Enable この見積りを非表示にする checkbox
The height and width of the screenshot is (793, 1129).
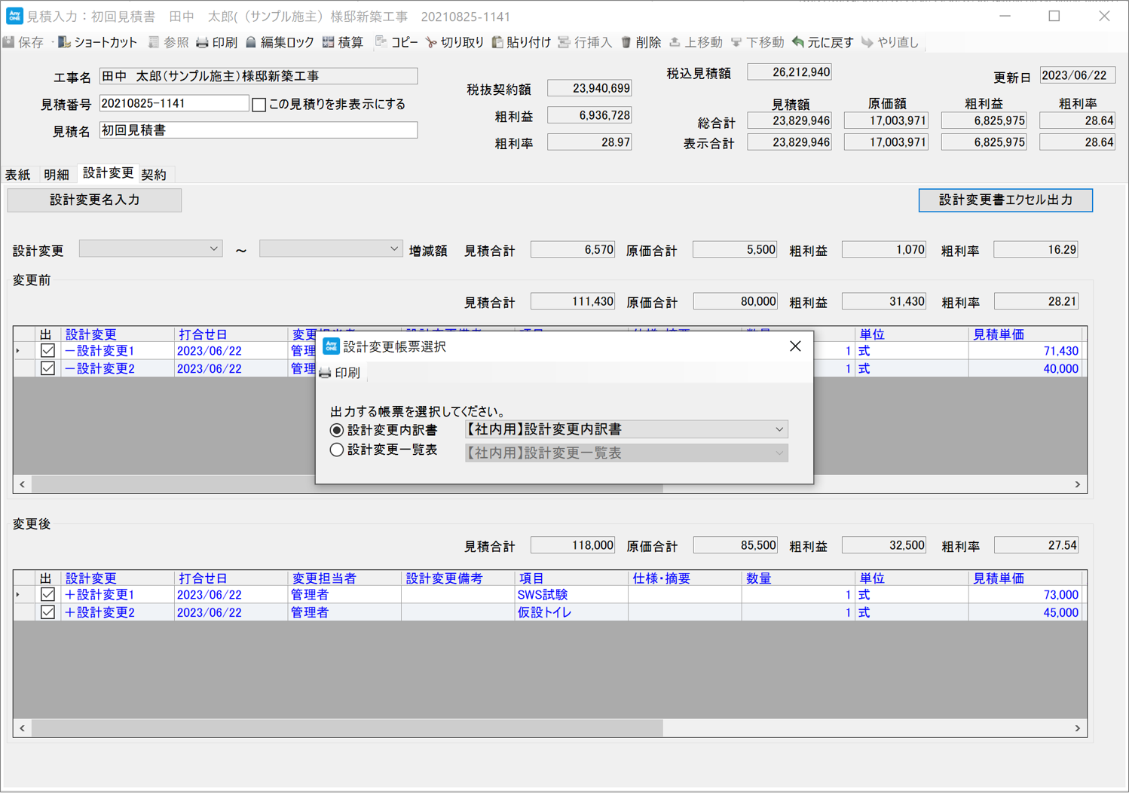[x=259, y=105]
